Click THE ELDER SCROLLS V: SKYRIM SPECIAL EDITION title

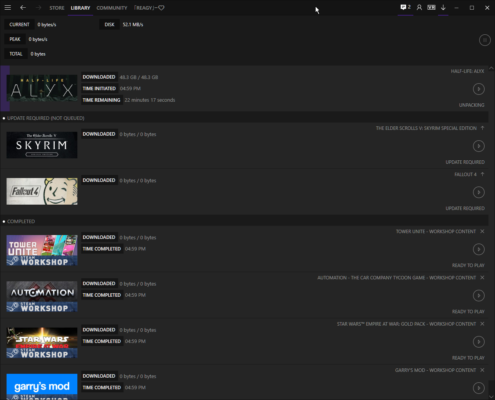tap(426, 128)
